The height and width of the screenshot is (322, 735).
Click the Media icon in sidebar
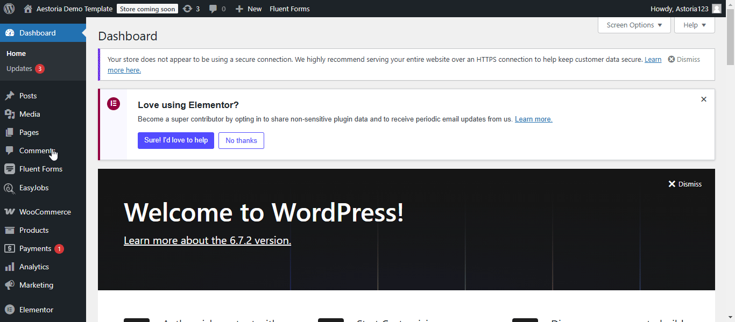[10, 114]
